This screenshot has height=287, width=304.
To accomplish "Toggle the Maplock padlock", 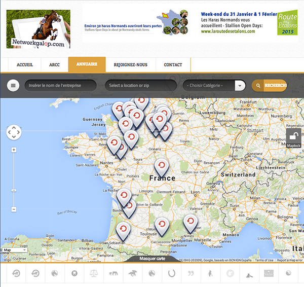I will pos(293,138).
